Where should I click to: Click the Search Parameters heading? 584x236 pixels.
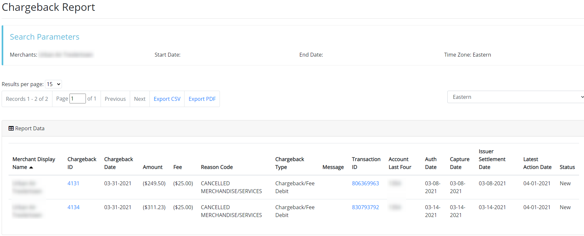pyautogui.click(x=45, y=37)
